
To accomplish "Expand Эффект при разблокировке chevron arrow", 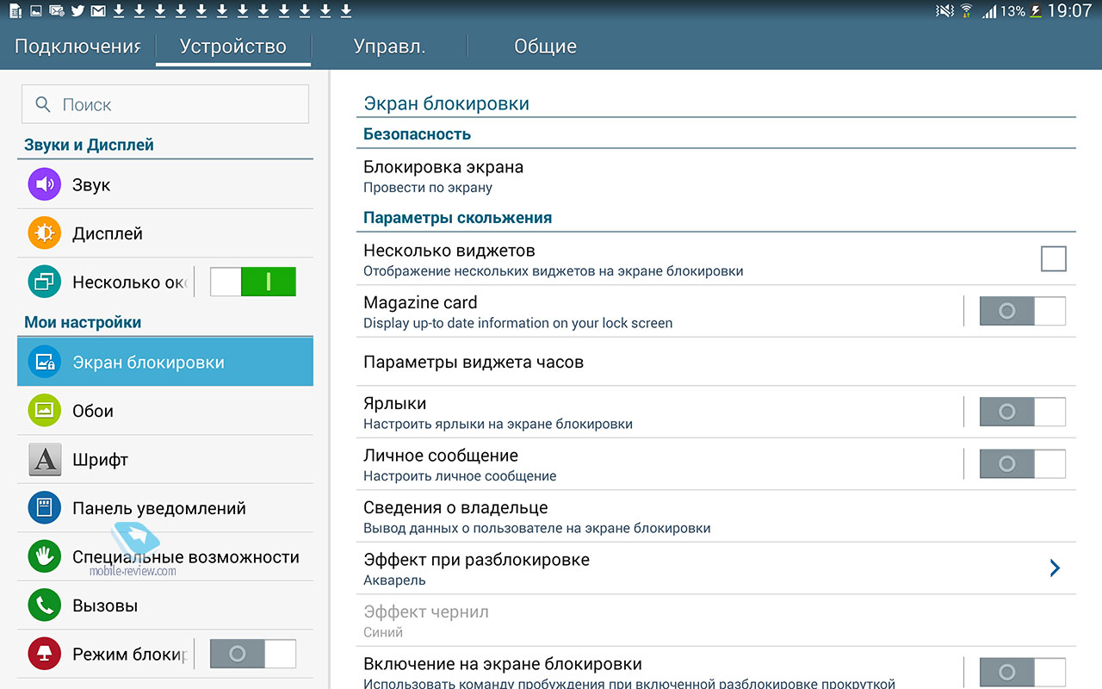I will coord(1055,568).
